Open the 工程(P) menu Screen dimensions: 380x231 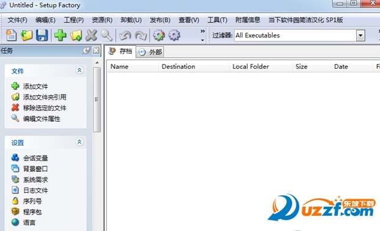74,20
